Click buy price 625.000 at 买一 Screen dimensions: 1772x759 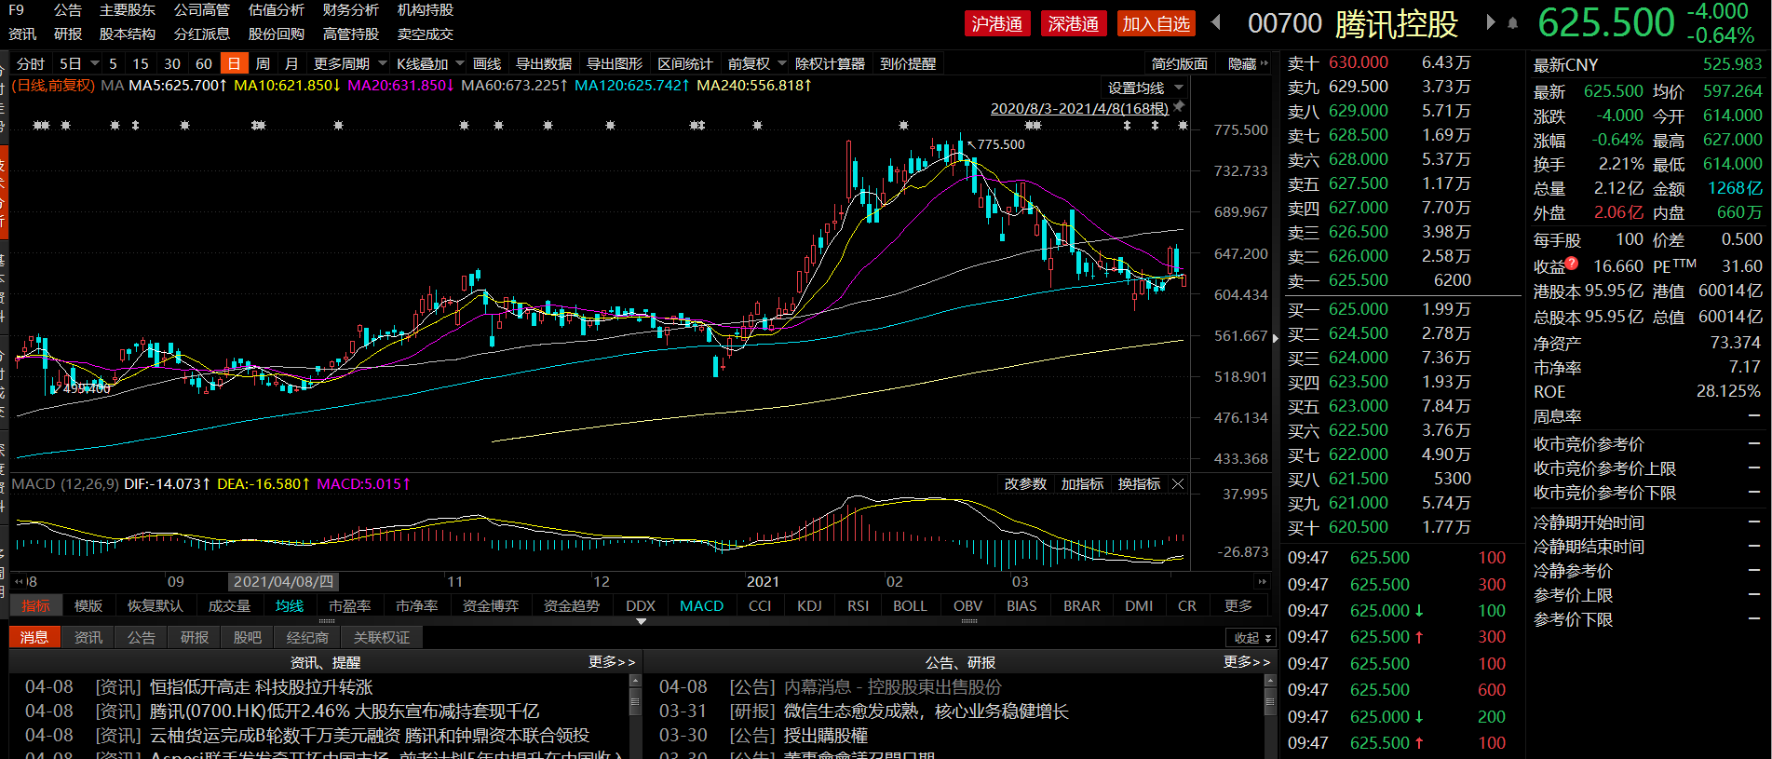[x=1359, y=309]
